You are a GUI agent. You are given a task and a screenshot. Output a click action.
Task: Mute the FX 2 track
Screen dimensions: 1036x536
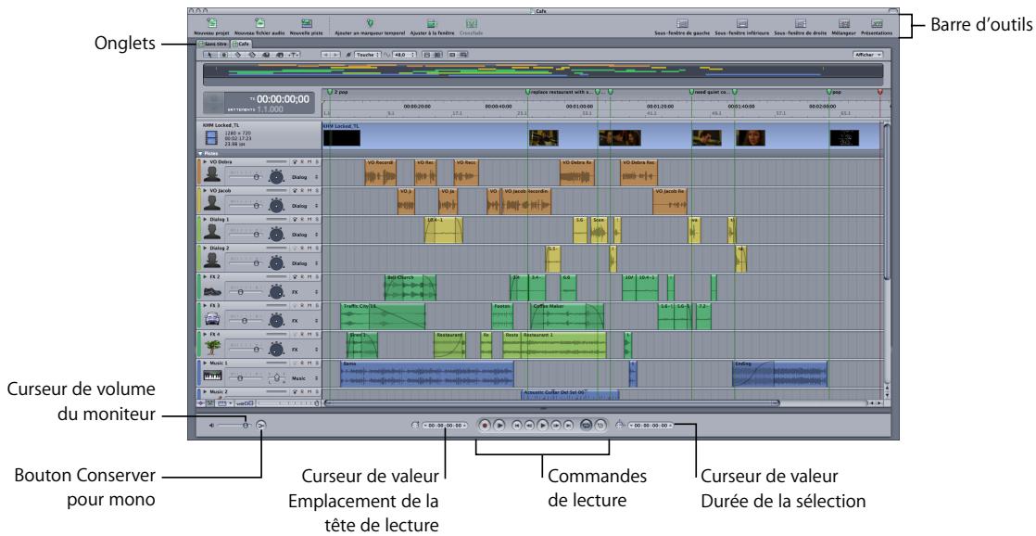(310, 276)
